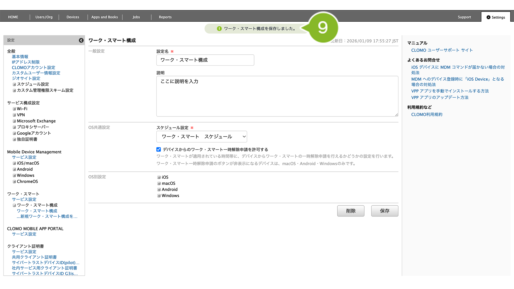Collapse the ワーク・スマート構成 tree node
The width and height of the screenshot is (514, 289).
pos(14,205)
